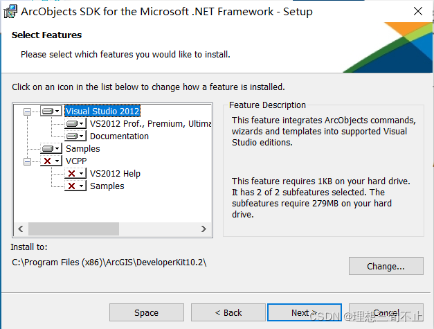Select the Visual Studio 2012 tree label
The width and height of the screenshot is (434, 329).
(102, 111)
